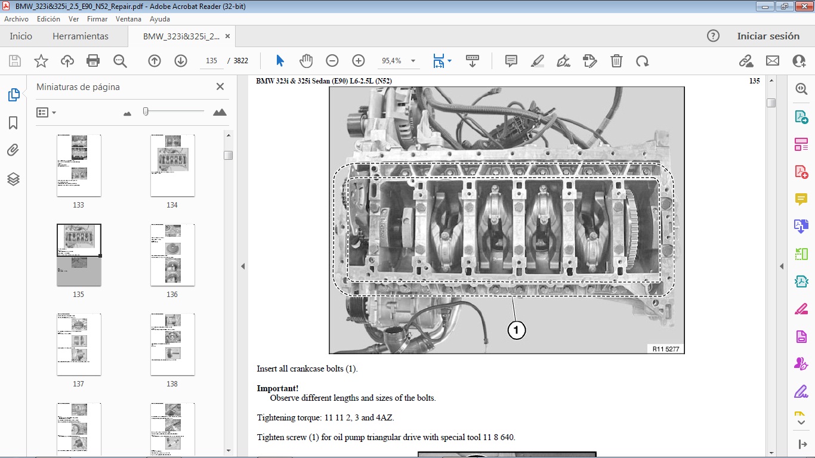This screenshot has height=458, width=815.
Task: Adjust the thumbnail size slider handle
Action: coord(146,112)
